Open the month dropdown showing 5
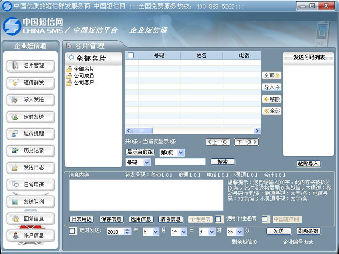 pyautogui.click(x=151, y=232)
